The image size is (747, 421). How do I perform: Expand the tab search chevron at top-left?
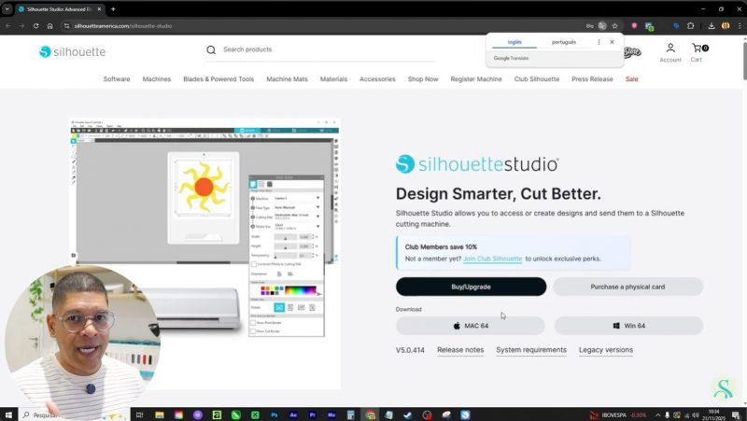[7, 9]
